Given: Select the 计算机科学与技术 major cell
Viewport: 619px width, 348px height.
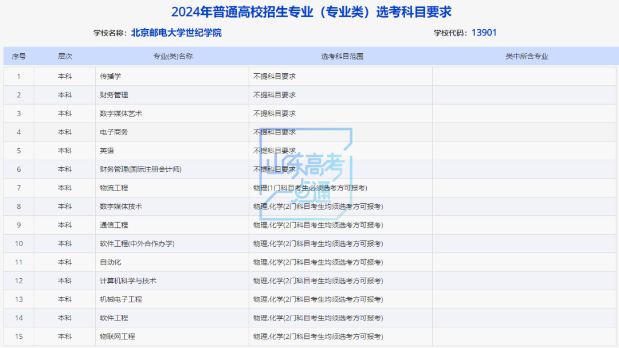Looking at the screenshot, I should click(125, 280).
